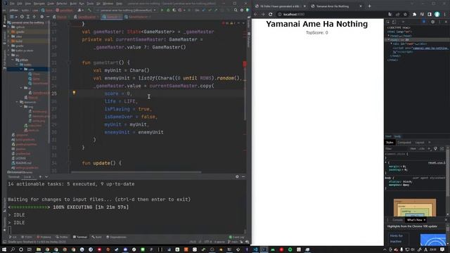Toggle DevTools device toolbar icon
The image size is (450, 253).
pos(394,22)
